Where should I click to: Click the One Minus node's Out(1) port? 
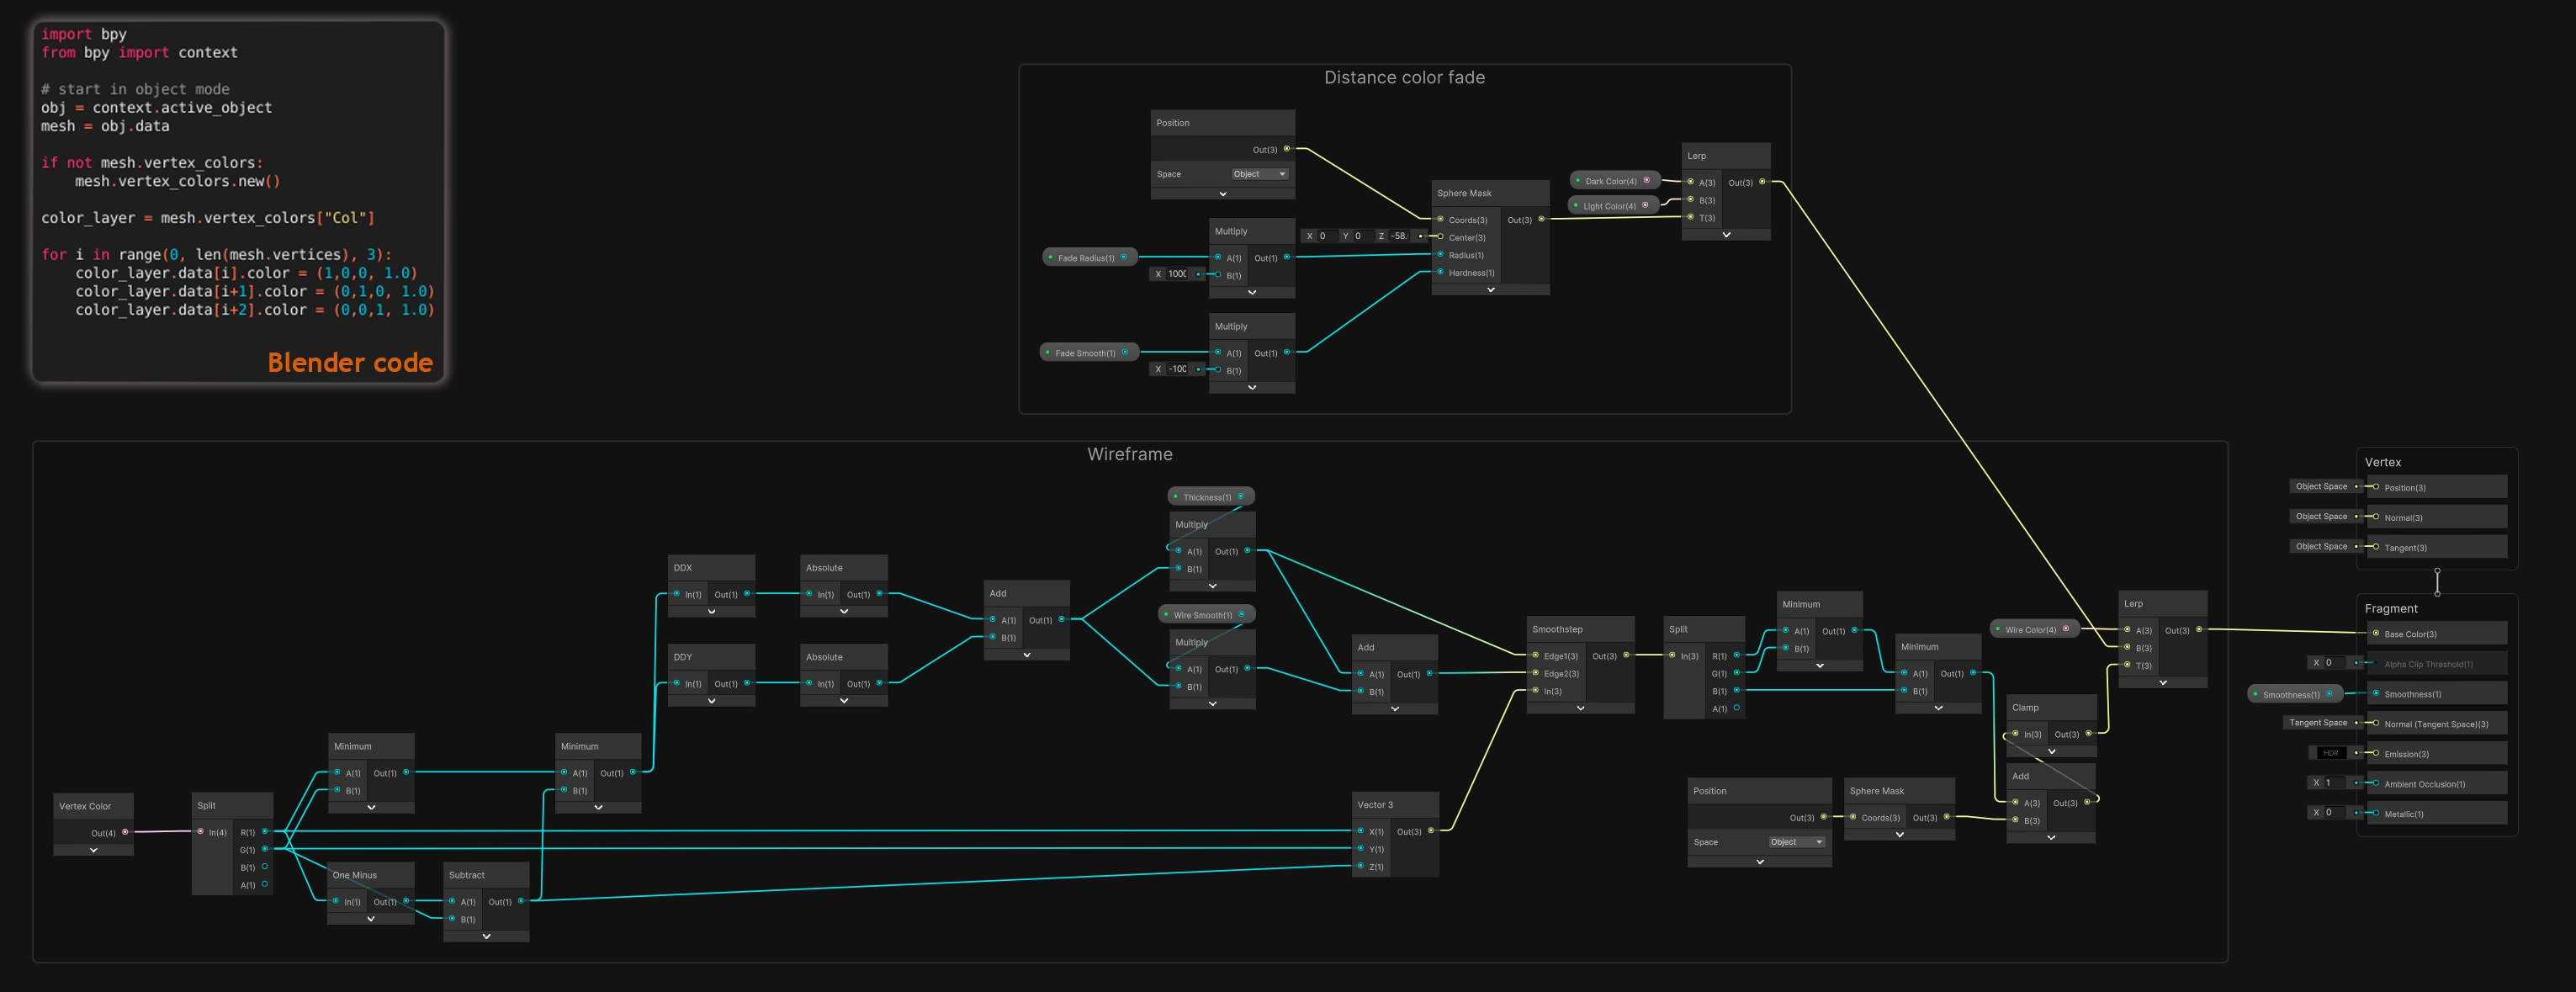406,901
